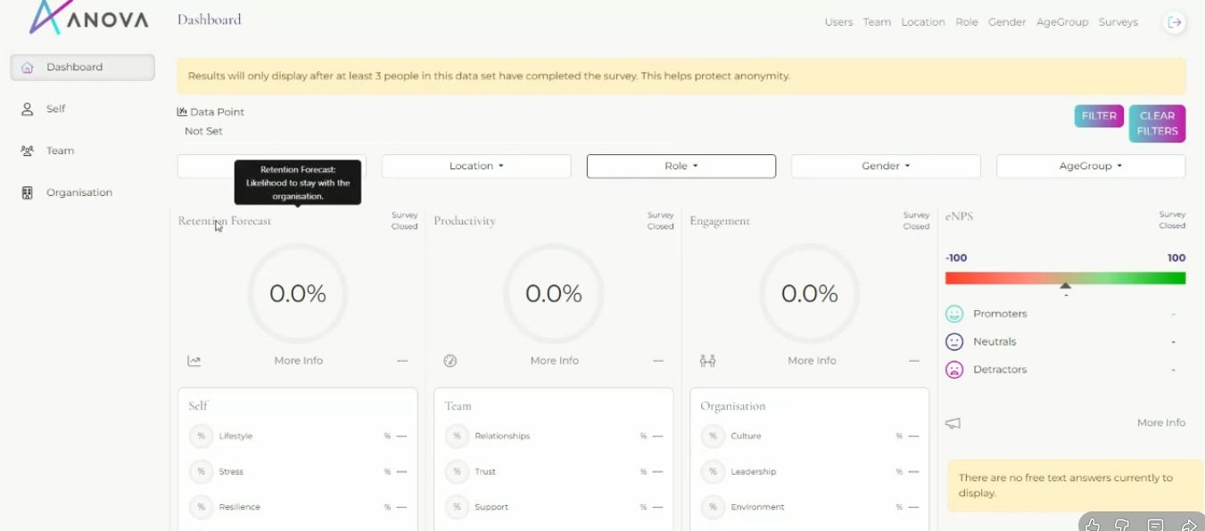
Task: Click the percent icon beside Environment
Action: click(x=713, y=507)
